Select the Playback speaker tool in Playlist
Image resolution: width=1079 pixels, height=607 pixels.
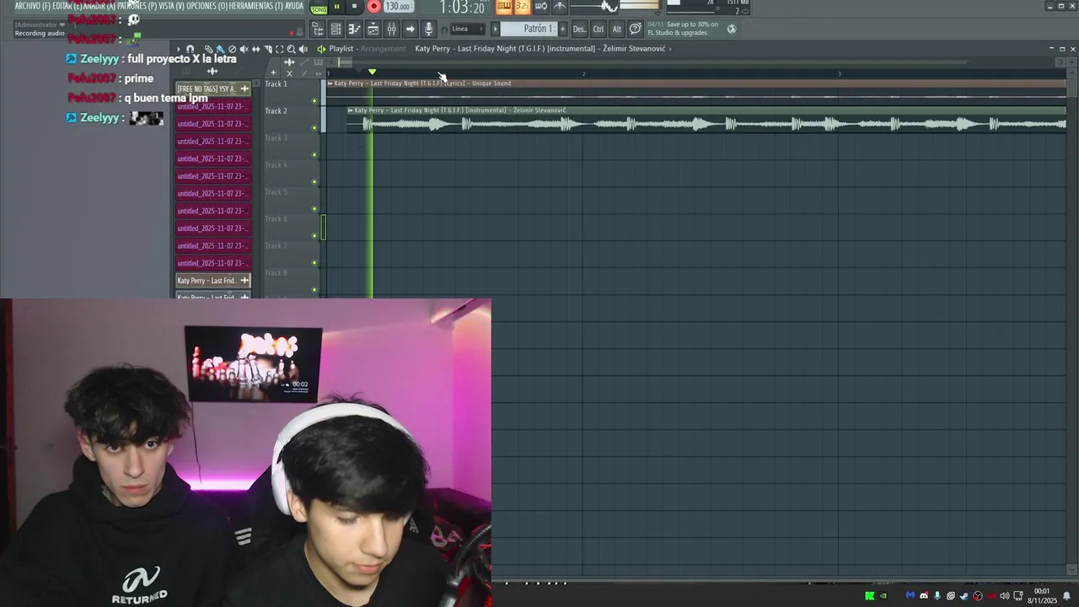tap(303, 50)
